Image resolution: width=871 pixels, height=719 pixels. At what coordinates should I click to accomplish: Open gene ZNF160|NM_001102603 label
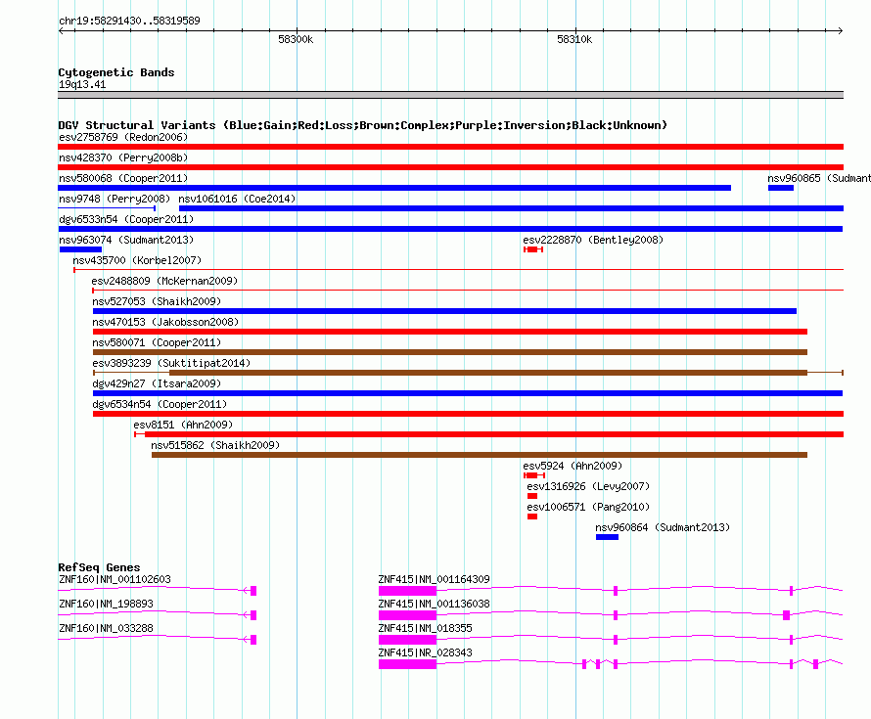coord(115,579)
